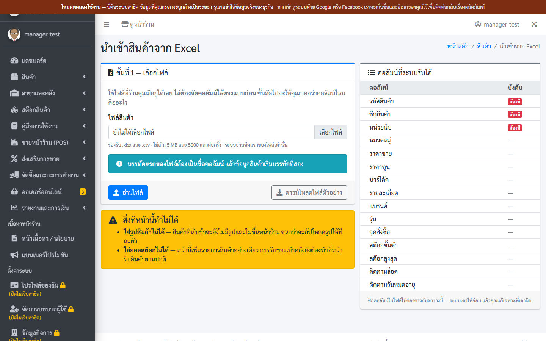Screen dimensions: 546x341
Task: Click the บาร์โค้ด column row text
Action: [x=379, y=180]
